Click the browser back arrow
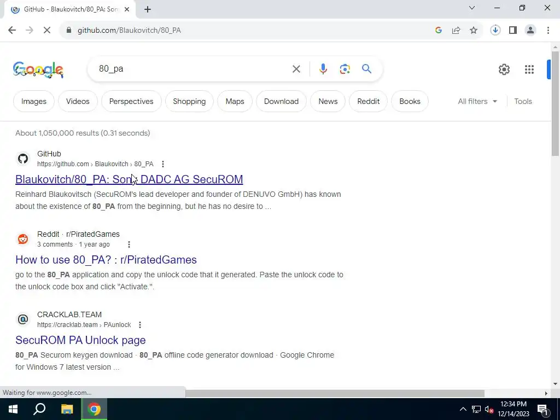The height and width of the screenshot is (420, 560). pyautogui.click(x=12, y=31)
